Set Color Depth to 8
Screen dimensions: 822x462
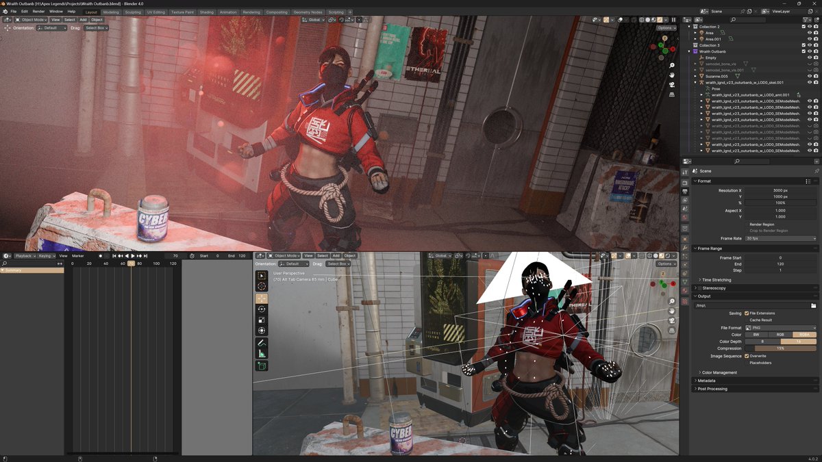[x=762, y=341]
